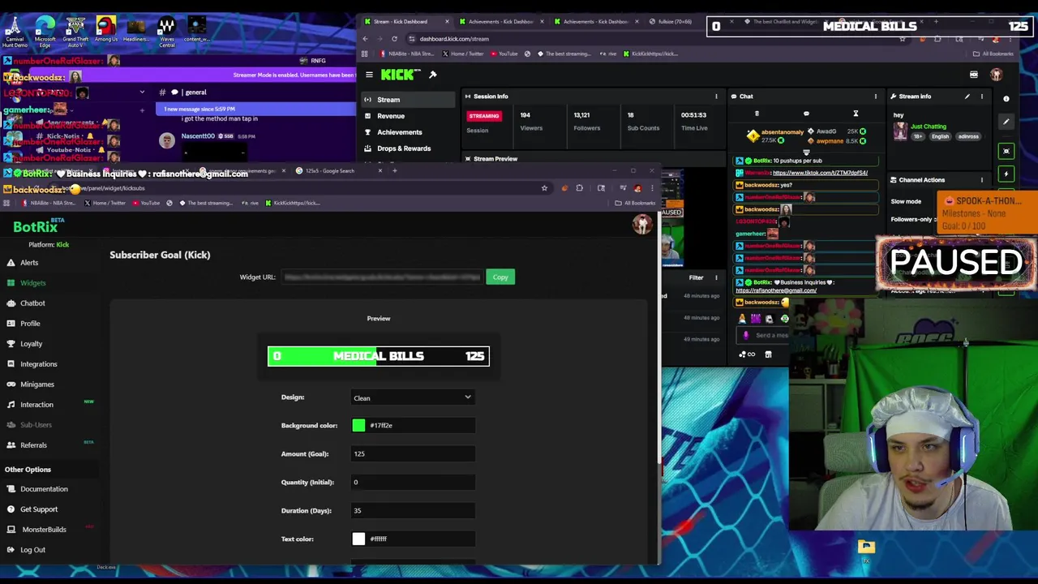Click info icon in Kick right rail

[x=1006, y=99]
